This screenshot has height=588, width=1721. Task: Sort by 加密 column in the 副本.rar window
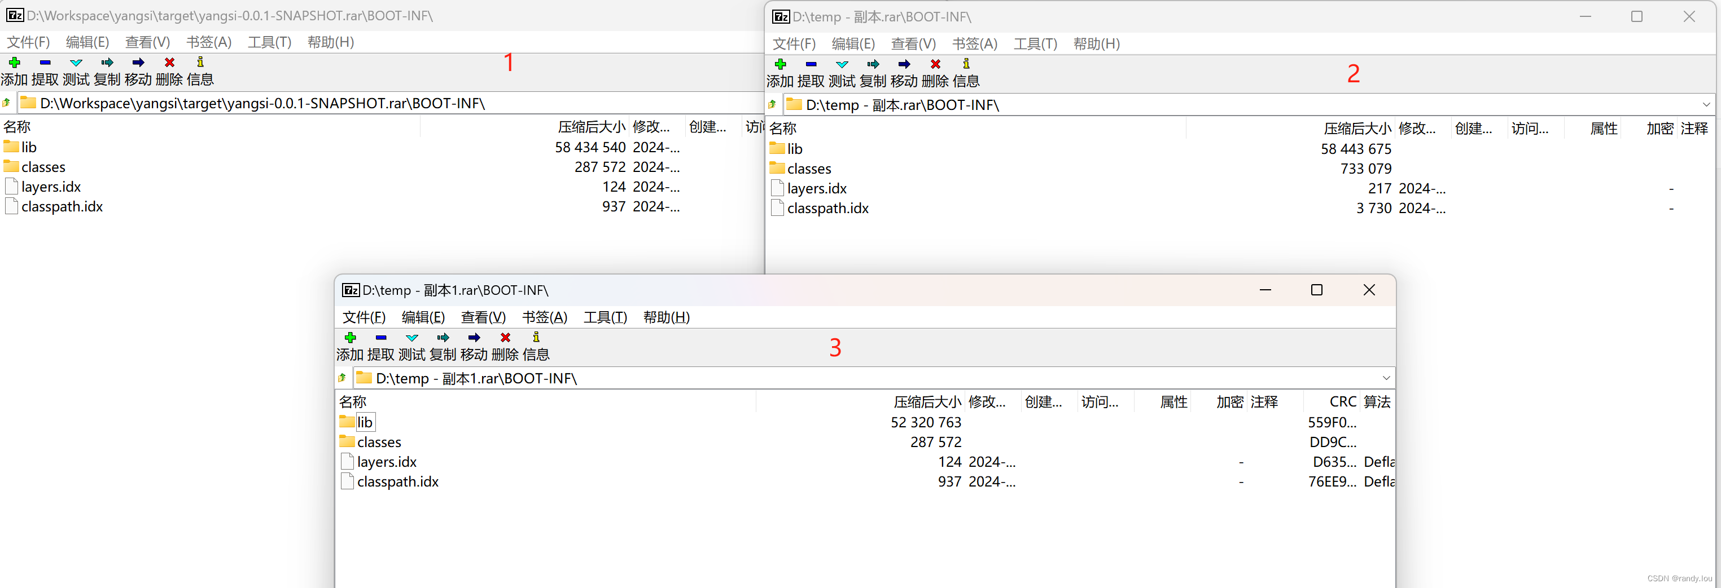pyautogui.click(x=1659, y=128)
